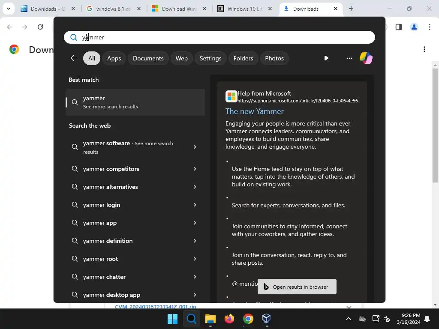Select the Settings filter
The image size is (439, 329).
(x=210, y=58)
